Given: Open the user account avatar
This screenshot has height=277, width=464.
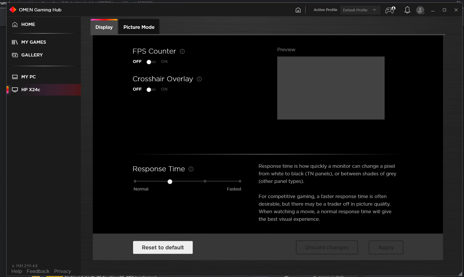Looking at the screenshot, I should tap(420, 10).
